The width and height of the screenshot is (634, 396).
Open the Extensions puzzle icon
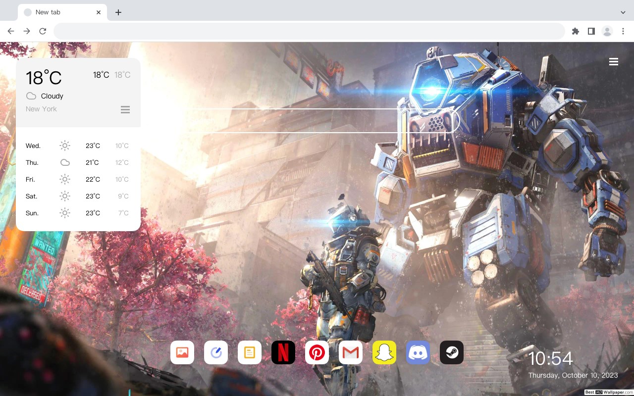click(x=575, y=31)
